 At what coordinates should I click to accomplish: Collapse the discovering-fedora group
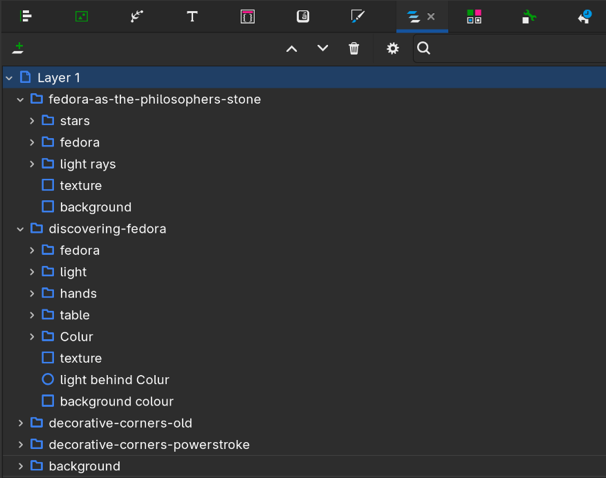[21, 229]
